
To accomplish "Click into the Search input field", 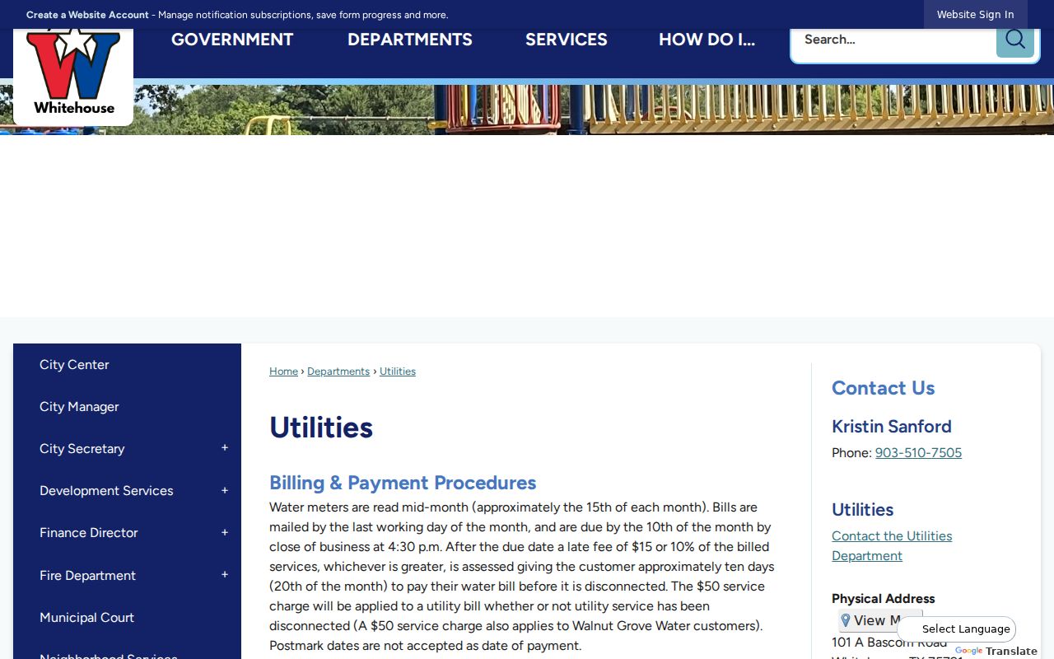I will coord(893,40).
